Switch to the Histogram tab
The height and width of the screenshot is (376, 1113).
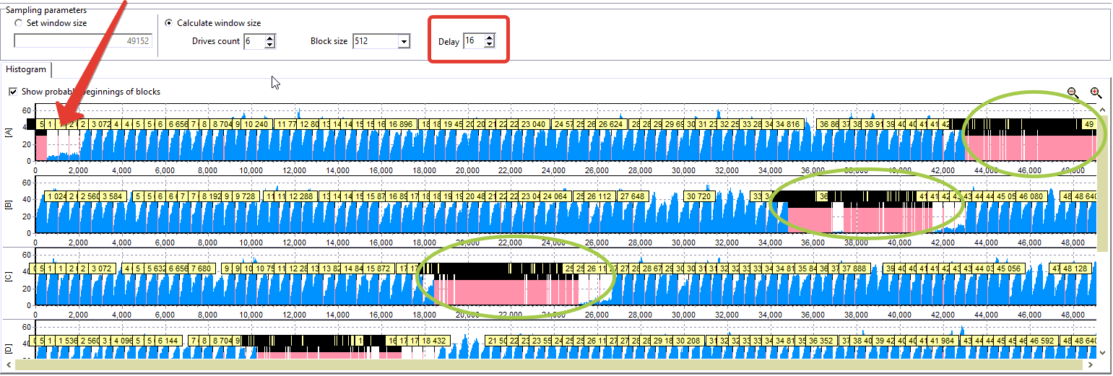point(27,69)
